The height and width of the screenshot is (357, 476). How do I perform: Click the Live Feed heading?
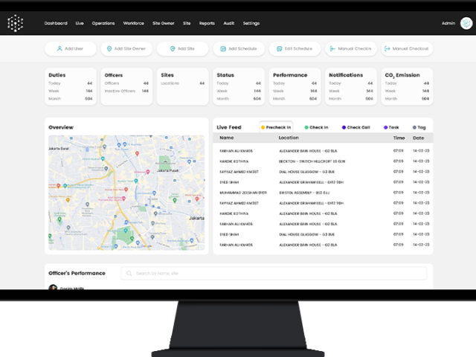pyautogui.click(x=229, y=127)
